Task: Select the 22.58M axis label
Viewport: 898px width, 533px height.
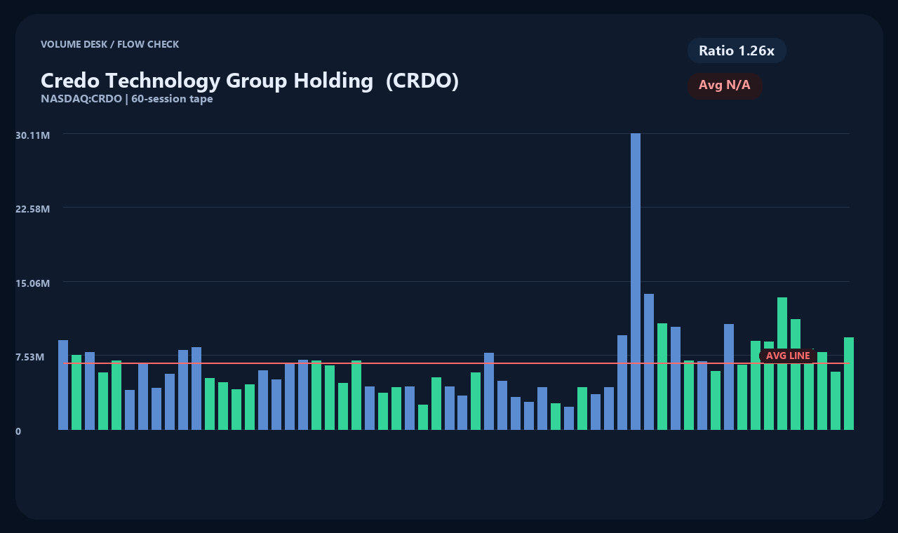Action: click(33, 209)
